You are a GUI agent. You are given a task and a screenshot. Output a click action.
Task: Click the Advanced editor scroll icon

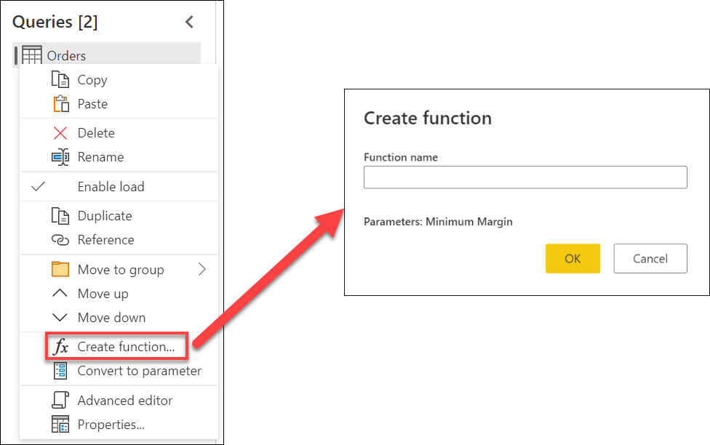click(x=60, y=400)
